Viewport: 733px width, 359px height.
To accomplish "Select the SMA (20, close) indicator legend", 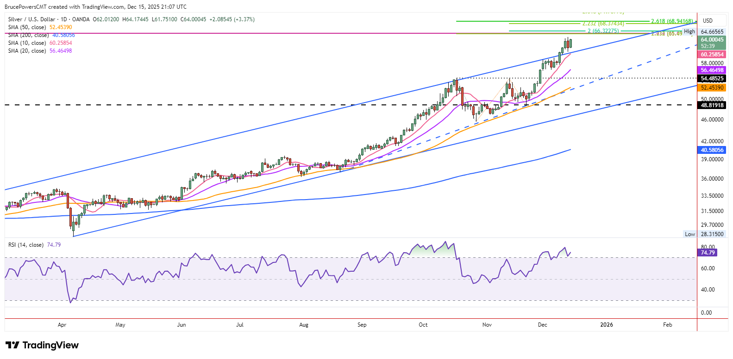I will pos(27,51).
